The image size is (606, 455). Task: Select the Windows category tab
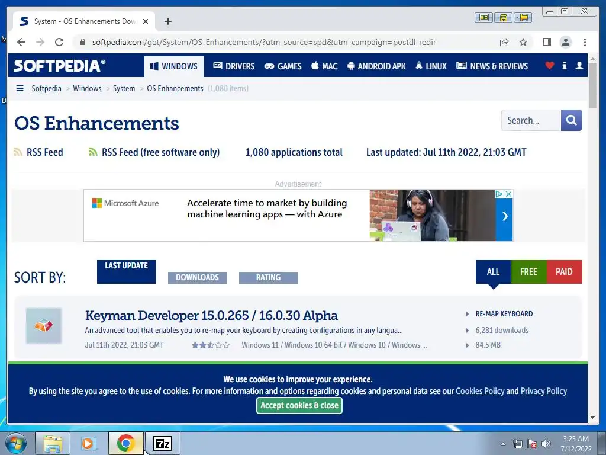click(x=173, y=66)
